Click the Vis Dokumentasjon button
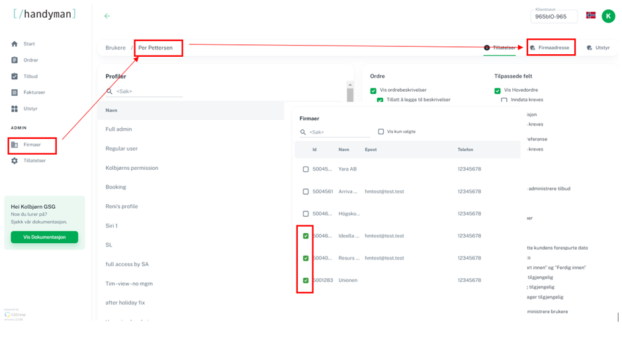 (x=44, y=237)
